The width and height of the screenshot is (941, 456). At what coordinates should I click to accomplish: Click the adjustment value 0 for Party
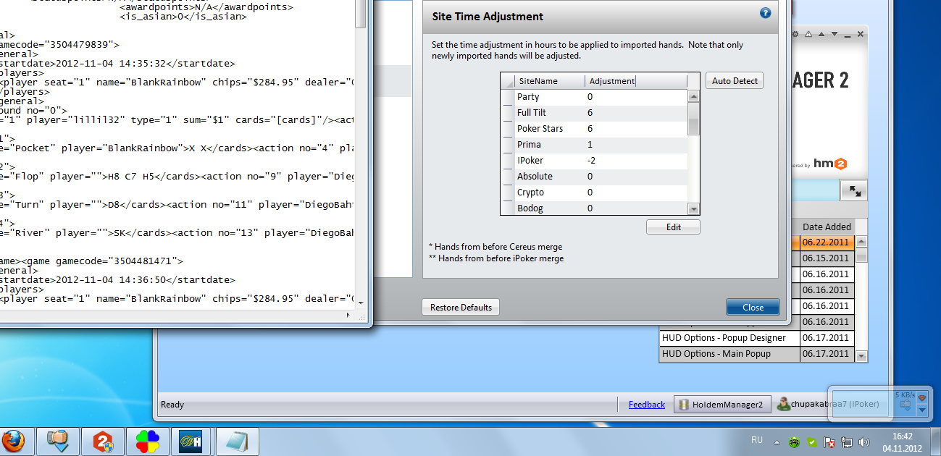[x=590, y=97]
